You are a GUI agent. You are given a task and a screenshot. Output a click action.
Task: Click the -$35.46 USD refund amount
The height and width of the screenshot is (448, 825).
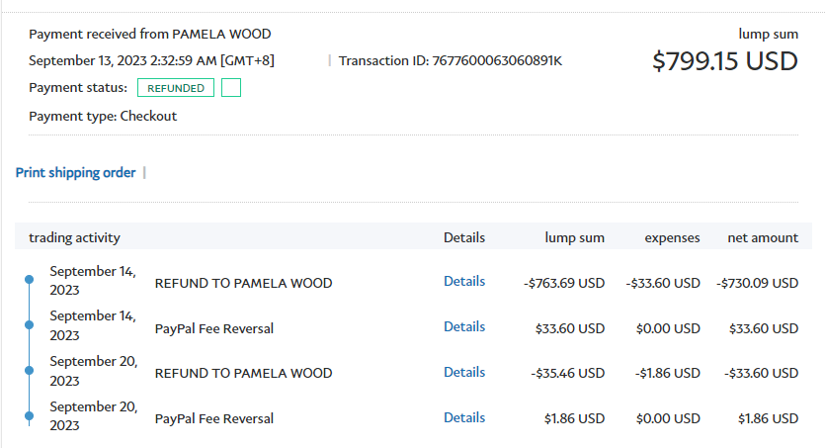(567, 374)
